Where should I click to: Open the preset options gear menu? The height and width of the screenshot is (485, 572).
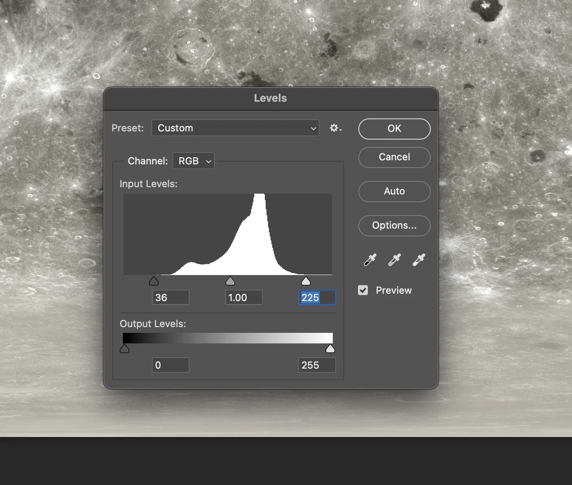click(x=336, y=128)
